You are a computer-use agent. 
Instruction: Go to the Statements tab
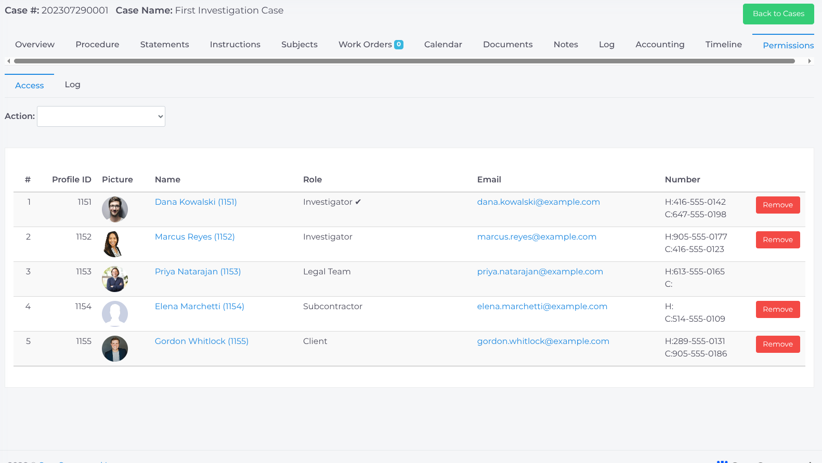tap(164, 45)
